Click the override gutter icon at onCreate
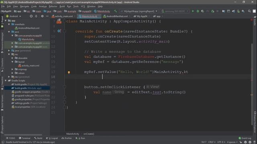This screenshot has width=257, height=144. pyautogui.click(x=59, y=31)
